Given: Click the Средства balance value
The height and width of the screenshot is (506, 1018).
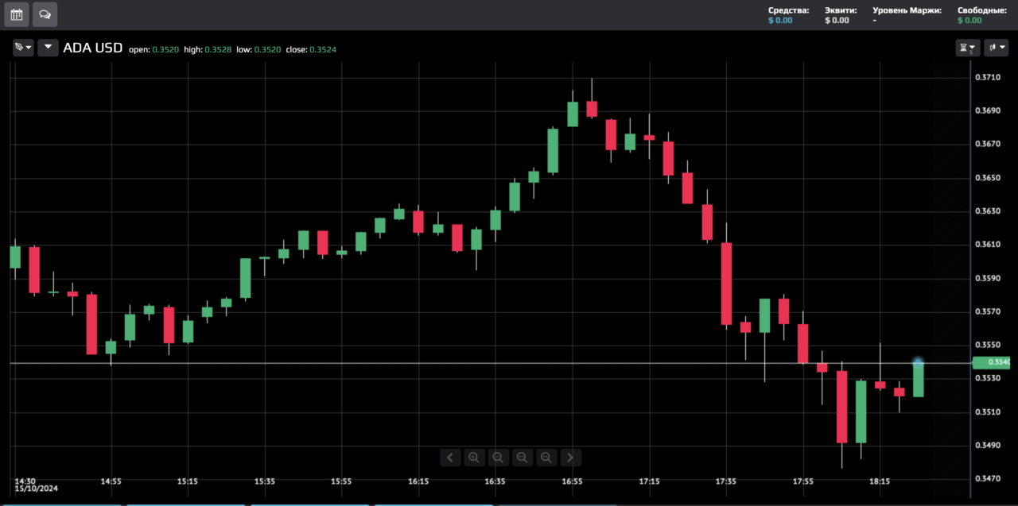Looking at the screenshot, I should click(780, 21).
